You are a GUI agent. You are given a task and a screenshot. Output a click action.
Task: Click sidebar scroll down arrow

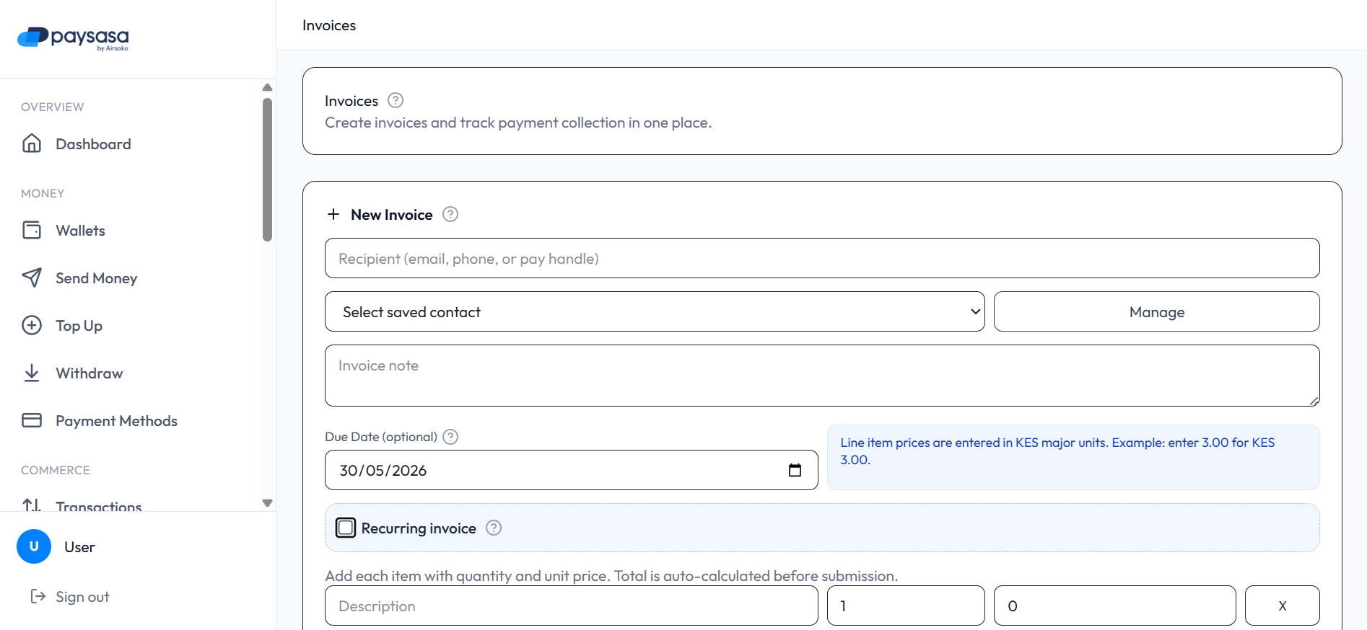point(267,503)
